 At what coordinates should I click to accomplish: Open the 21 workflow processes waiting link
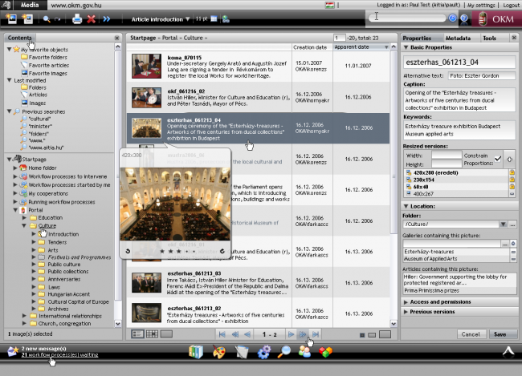60,354
